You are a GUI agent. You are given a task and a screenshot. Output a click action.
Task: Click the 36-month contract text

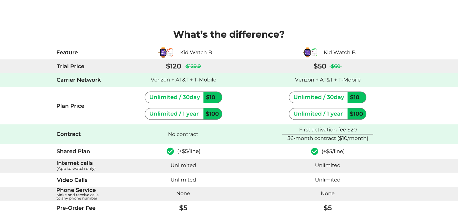tap(328, 138)
